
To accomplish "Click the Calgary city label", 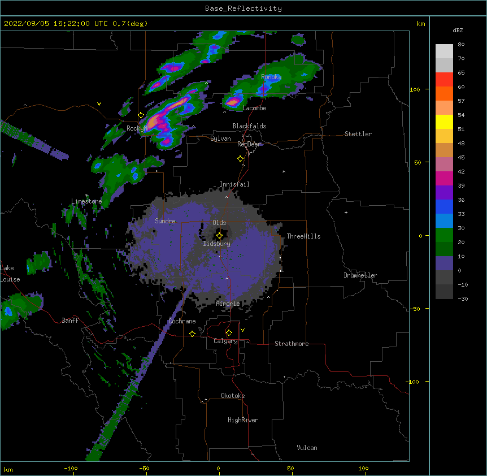I will coord(225,341).
